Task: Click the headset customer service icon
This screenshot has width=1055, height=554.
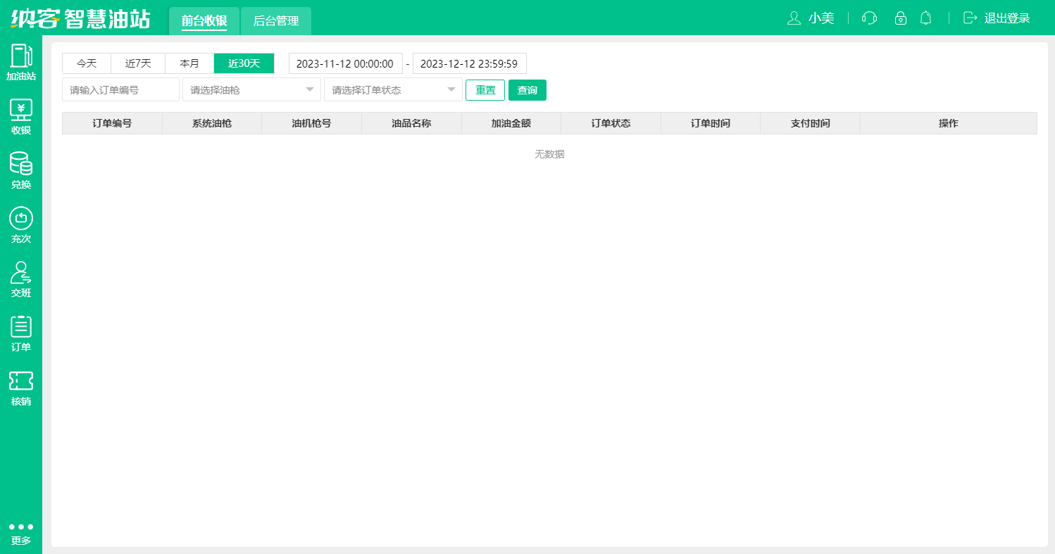Action: tap(868, 18)
